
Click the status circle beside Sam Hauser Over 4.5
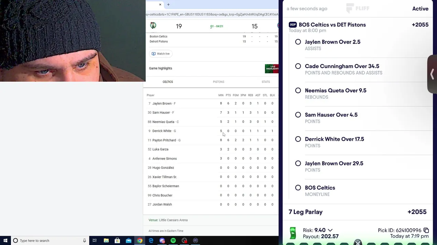298,115
